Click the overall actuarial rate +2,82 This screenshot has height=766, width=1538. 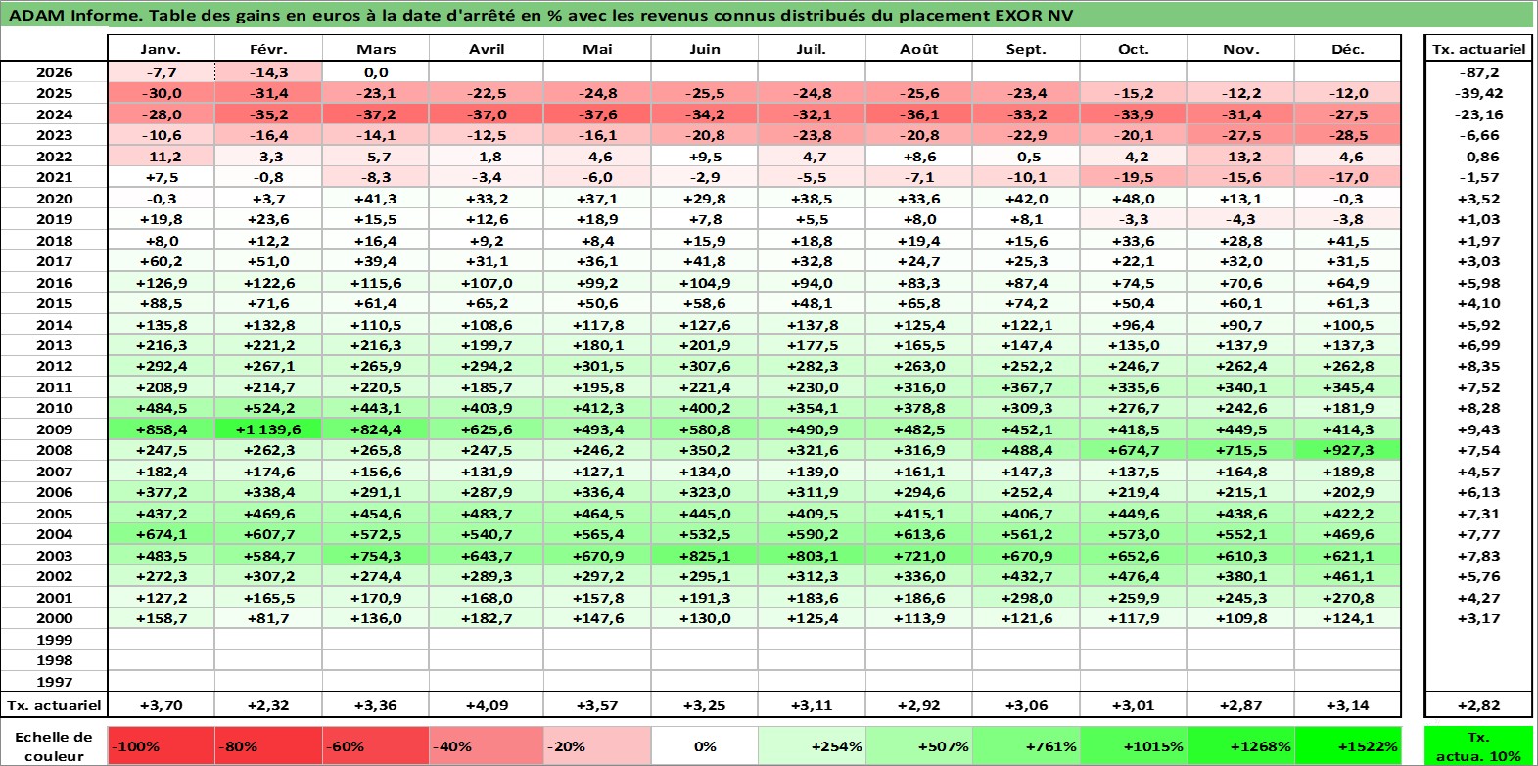1478,705
